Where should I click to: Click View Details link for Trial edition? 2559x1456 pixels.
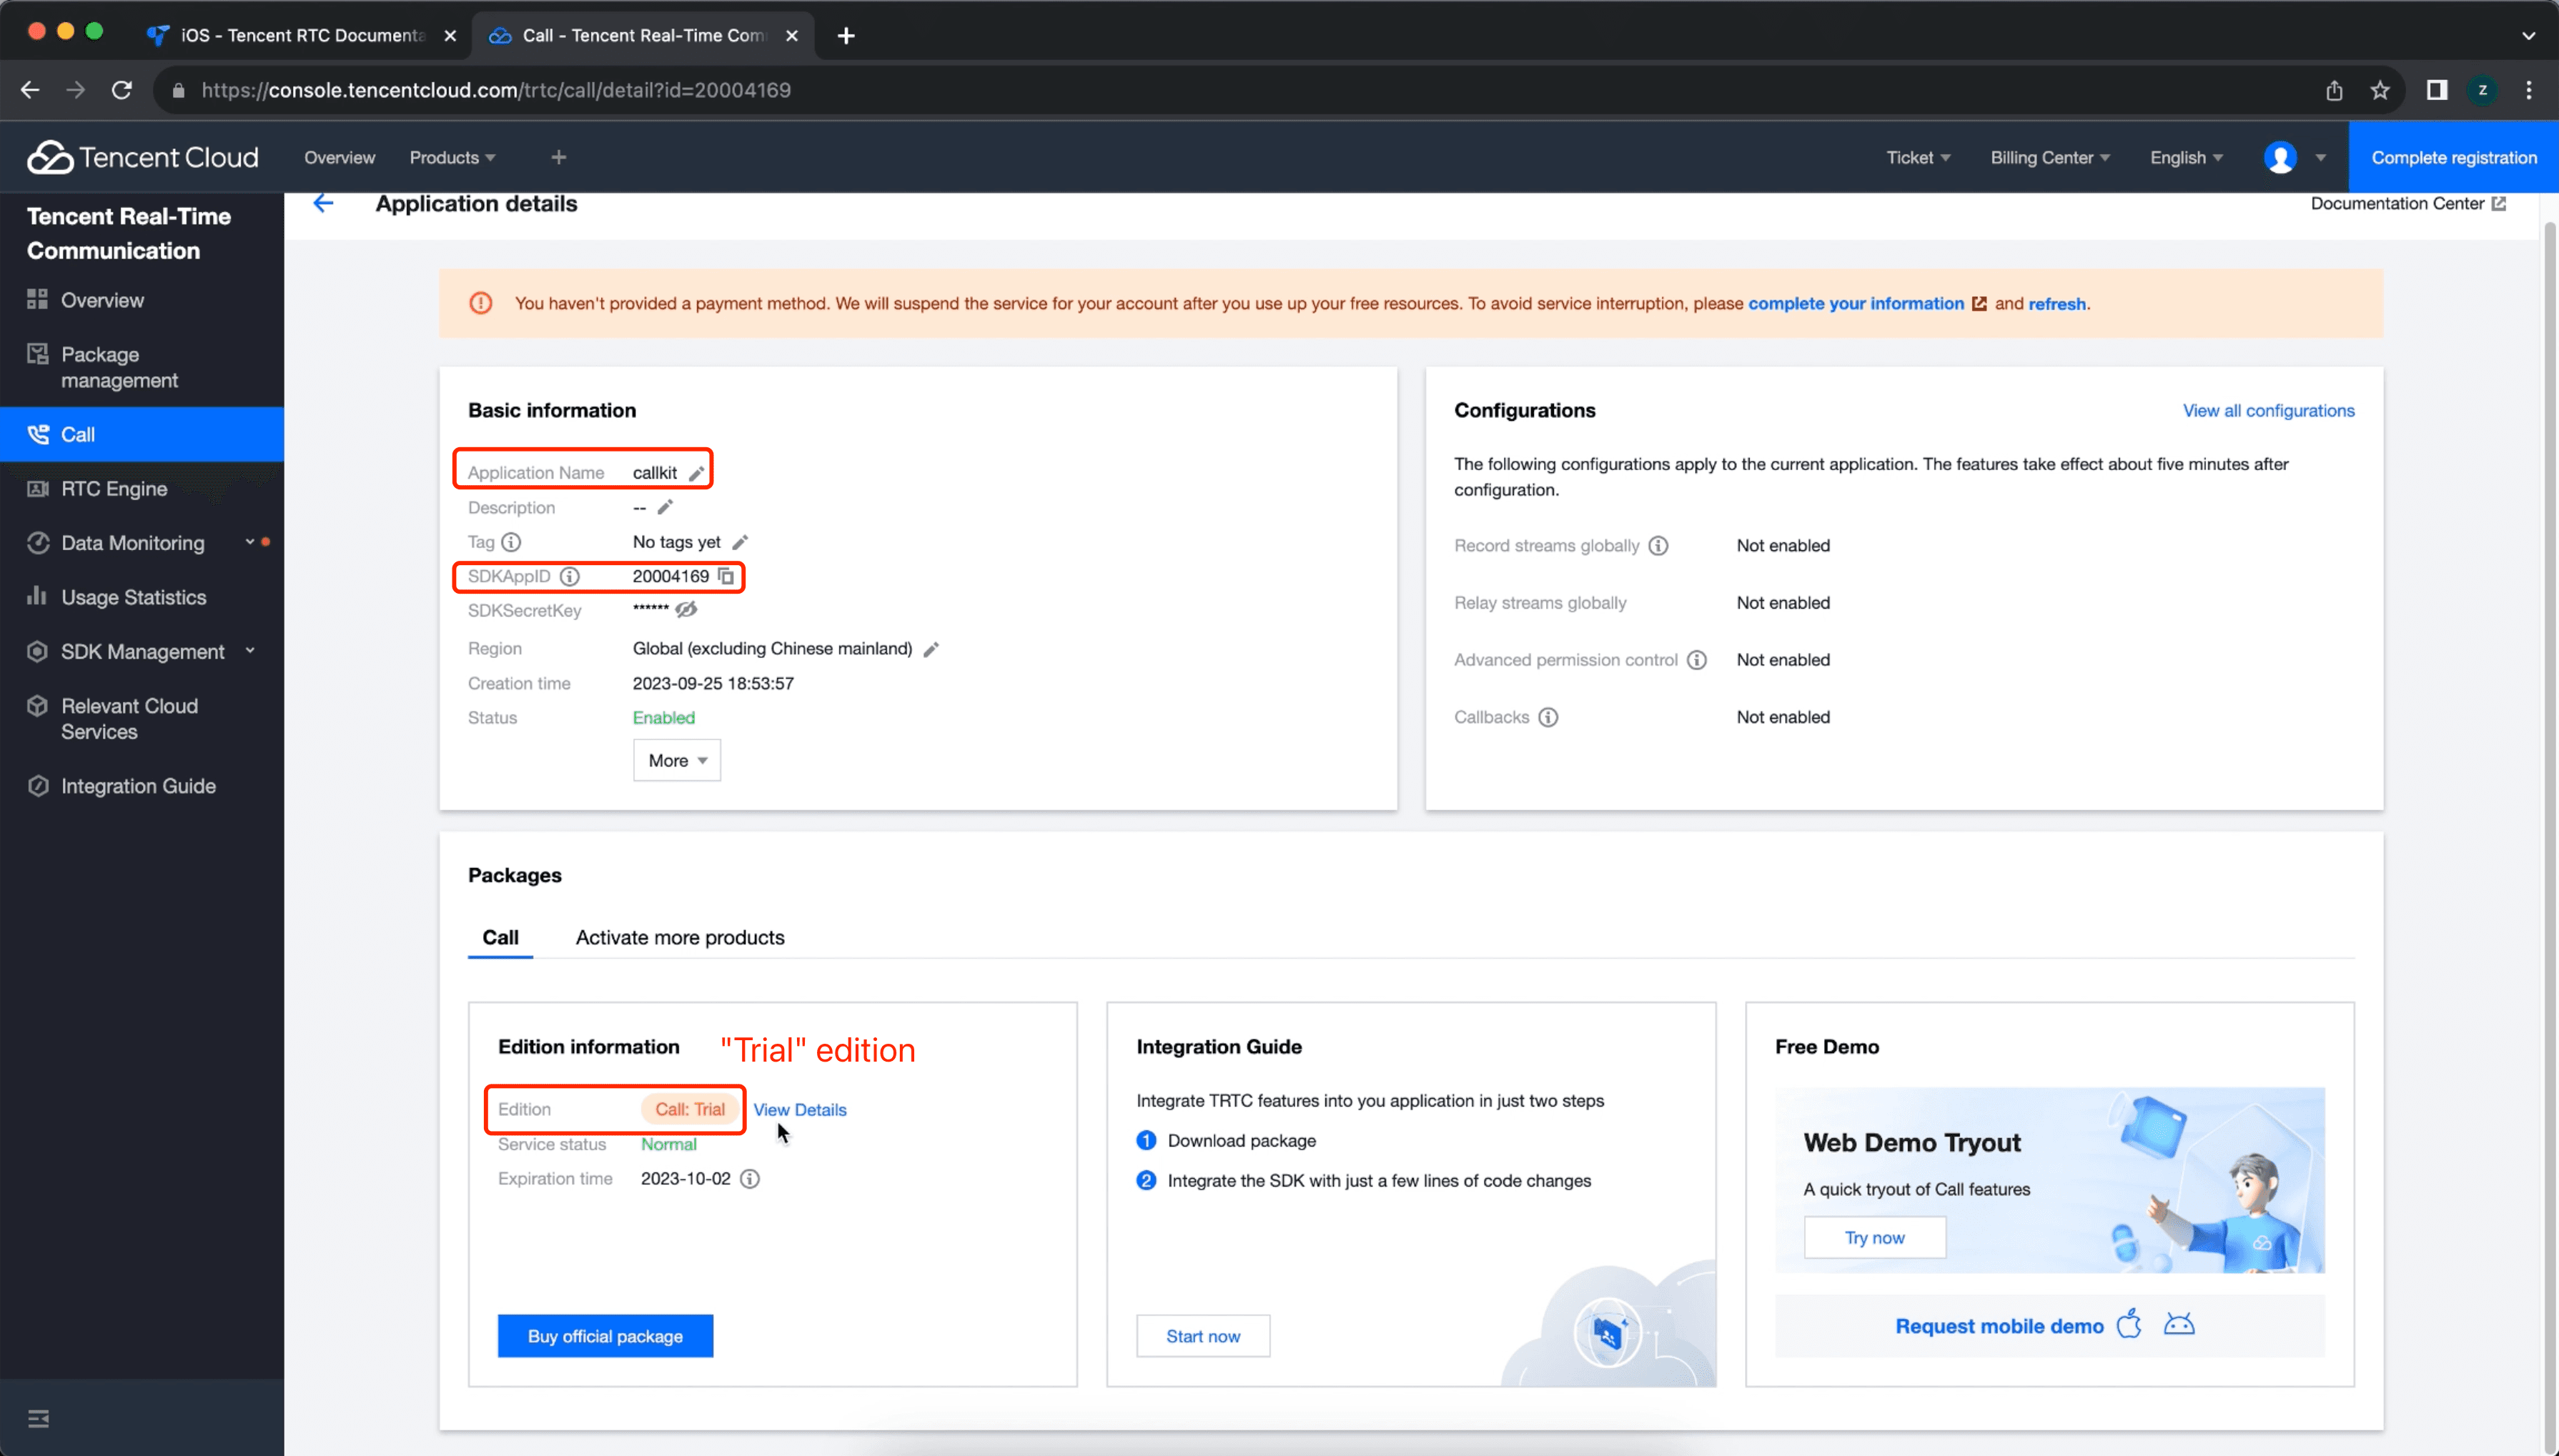click(x=800, y=1108)
